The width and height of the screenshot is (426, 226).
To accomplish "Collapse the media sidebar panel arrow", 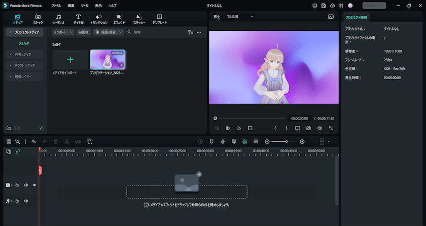I will [41, 128].
